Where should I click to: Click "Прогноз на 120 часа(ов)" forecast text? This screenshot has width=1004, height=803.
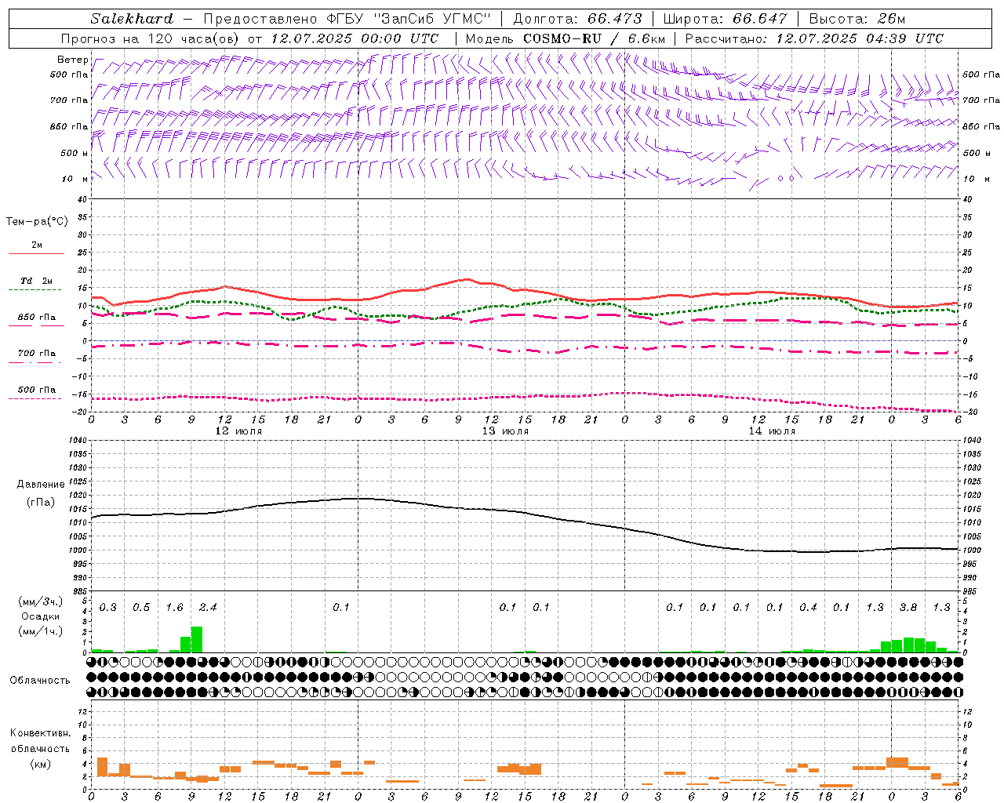pos(151,38)
